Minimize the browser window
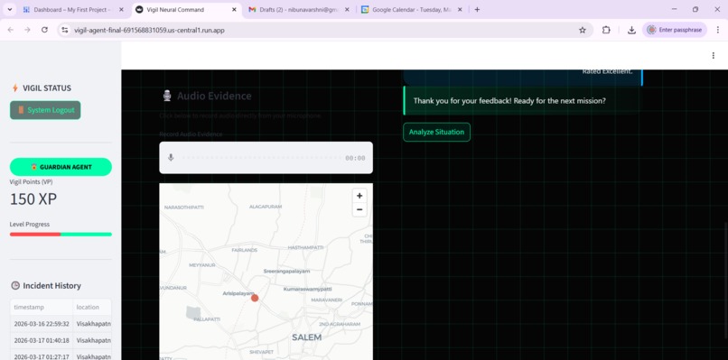 674,9
